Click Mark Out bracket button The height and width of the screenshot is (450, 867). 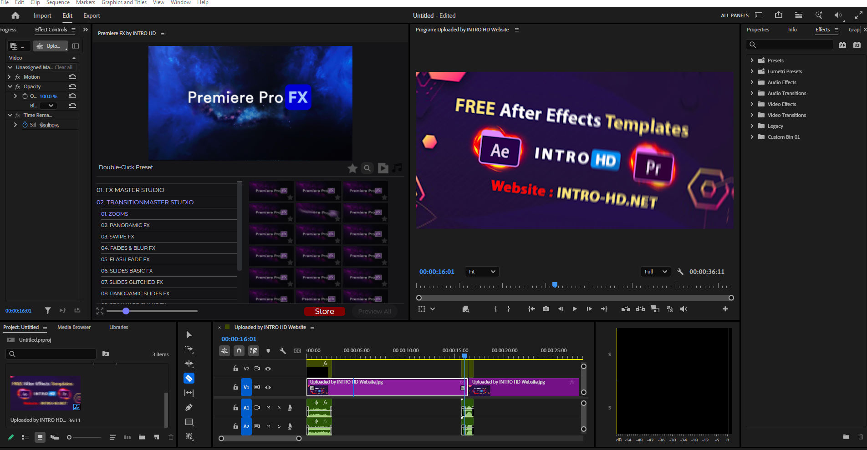(509, 309)
